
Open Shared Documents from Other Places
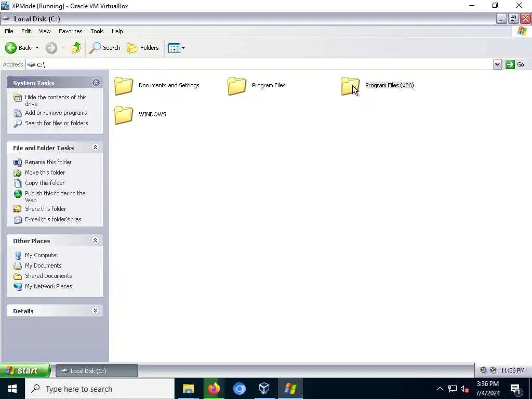pos(48,276)
